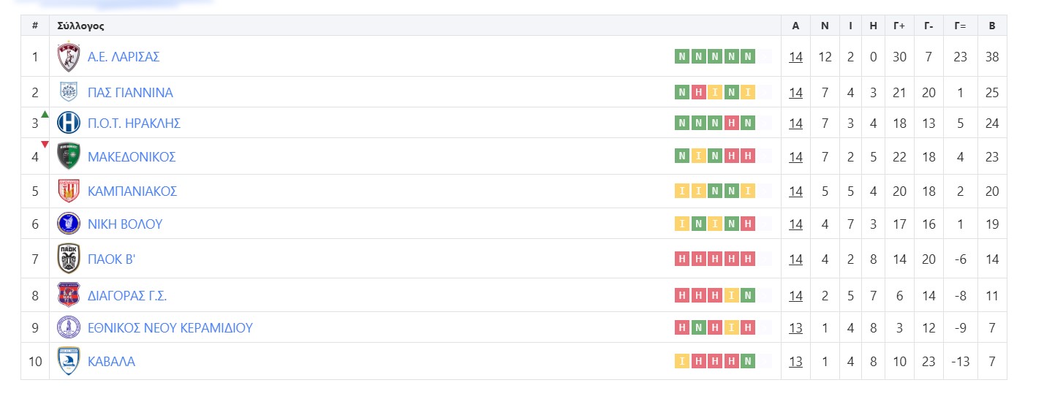Sort table by the Β points column header
This screenshot has height=399, width=1044.
point(991,26)
